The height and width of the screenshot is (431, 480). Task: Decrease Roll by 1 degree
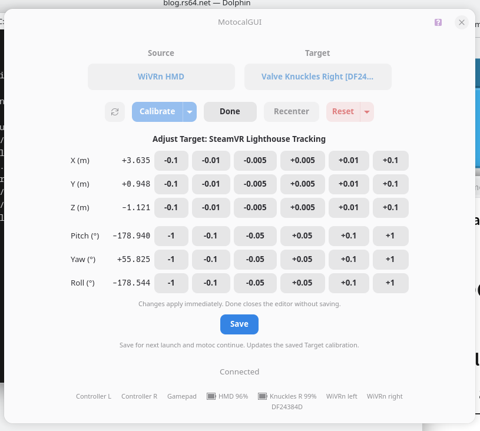click(x=171, y=283)
